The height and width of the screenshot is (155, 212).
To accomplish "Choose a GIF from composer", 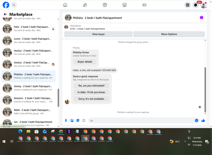I will point(84,120).
